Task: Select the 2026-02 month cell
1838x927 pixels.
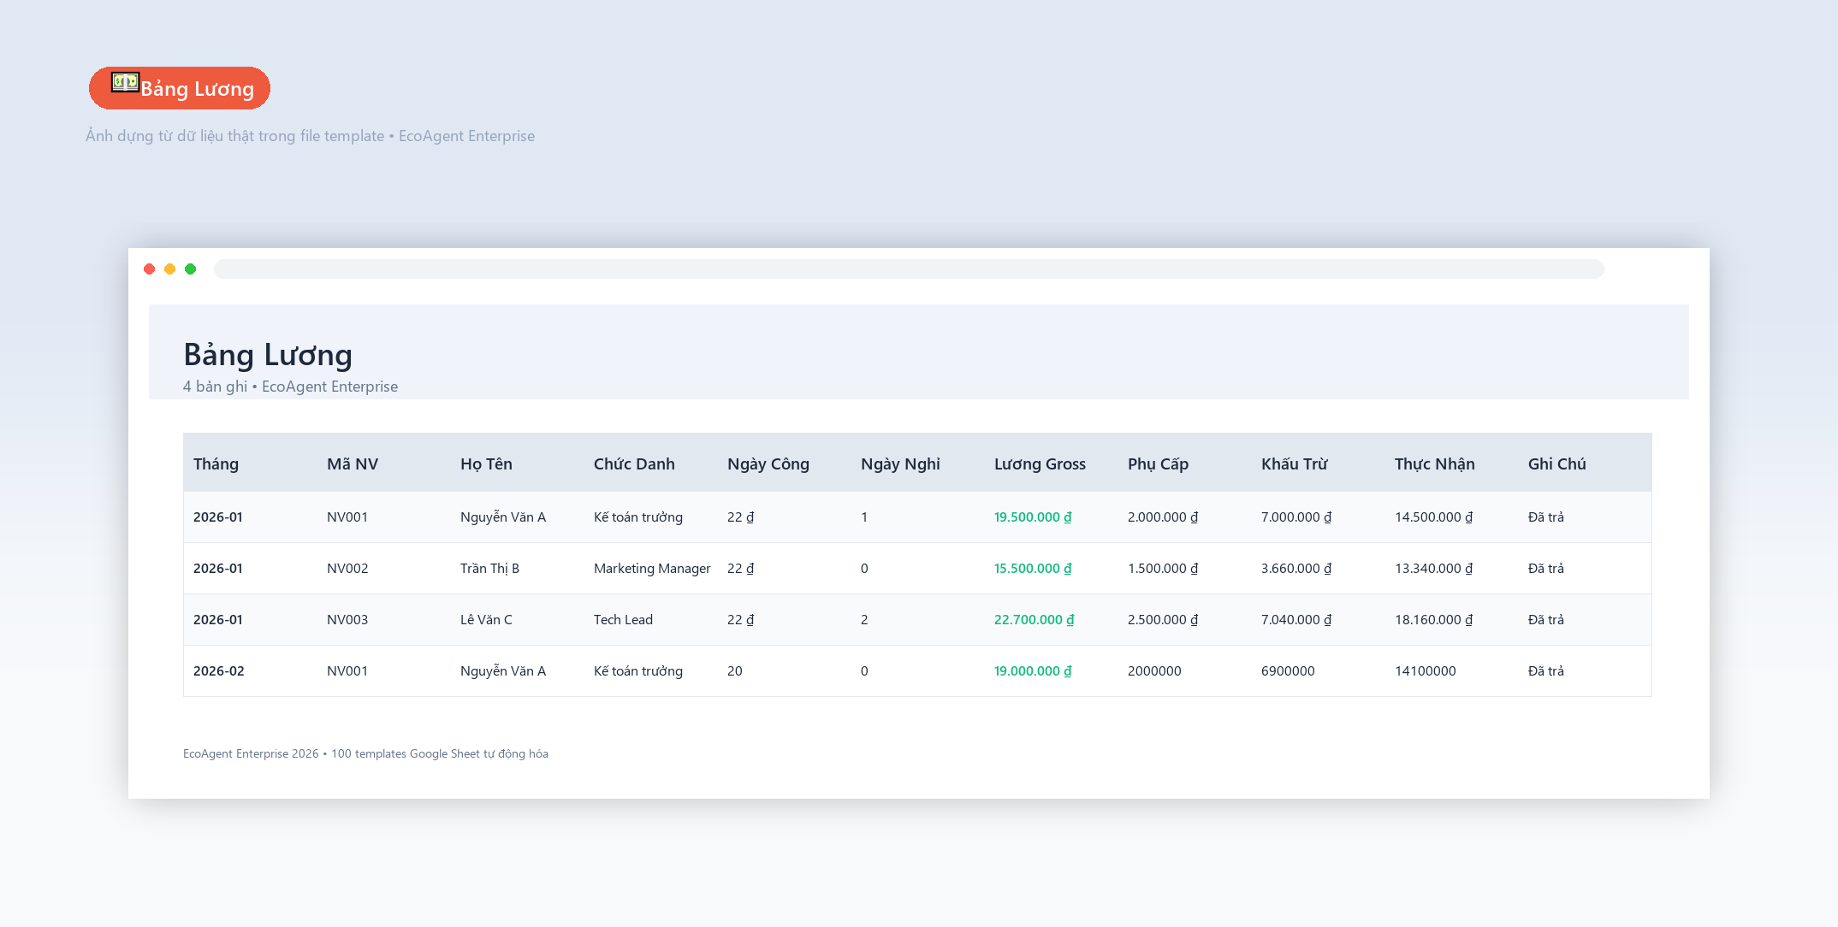Action: pos(218,671)
